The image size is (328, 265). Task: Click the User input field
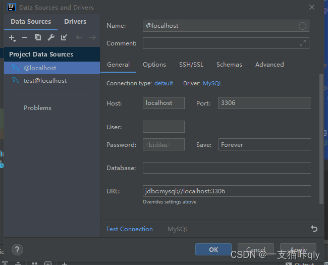click(x=163, y=127)
